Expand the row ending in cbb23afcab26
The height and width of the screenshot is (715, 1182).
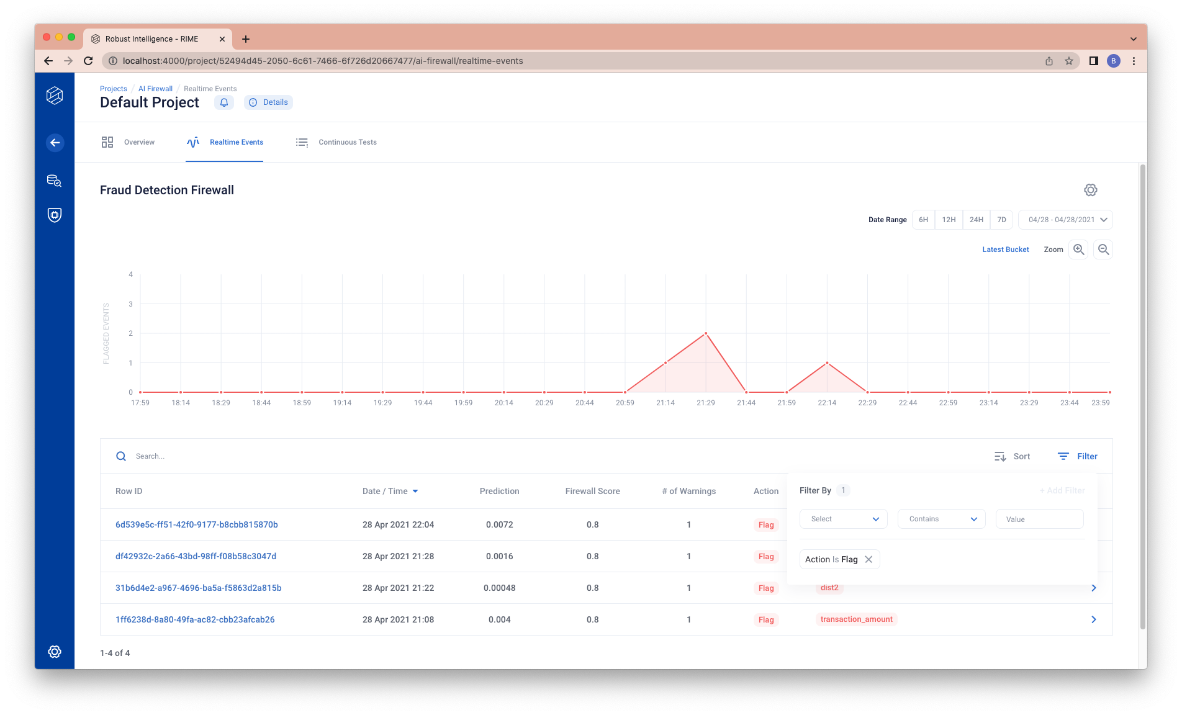click(1094, 619)
